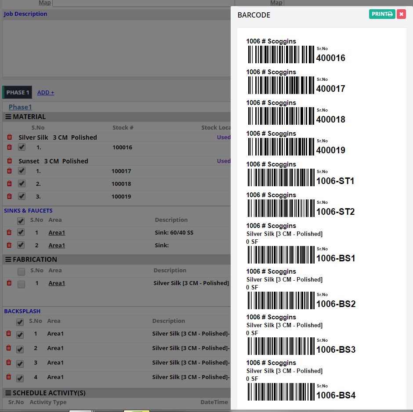
Task: Select the PHASE 1 tab
Action: [x=18, y=92]
